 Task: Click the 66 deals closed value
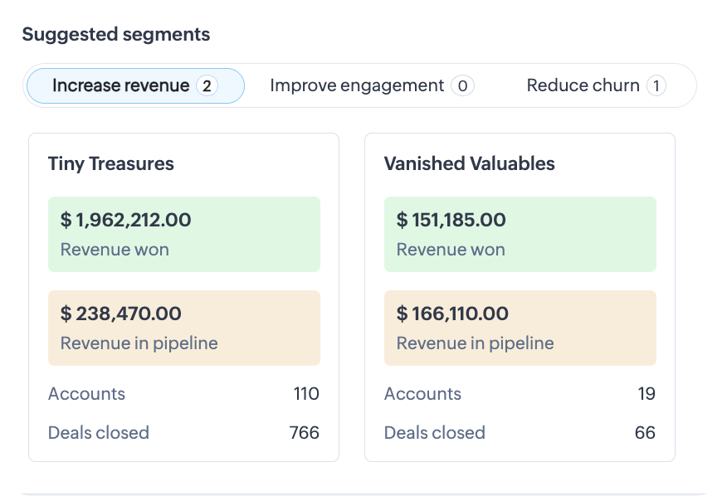pyautogui.click(x=645, y=433)
